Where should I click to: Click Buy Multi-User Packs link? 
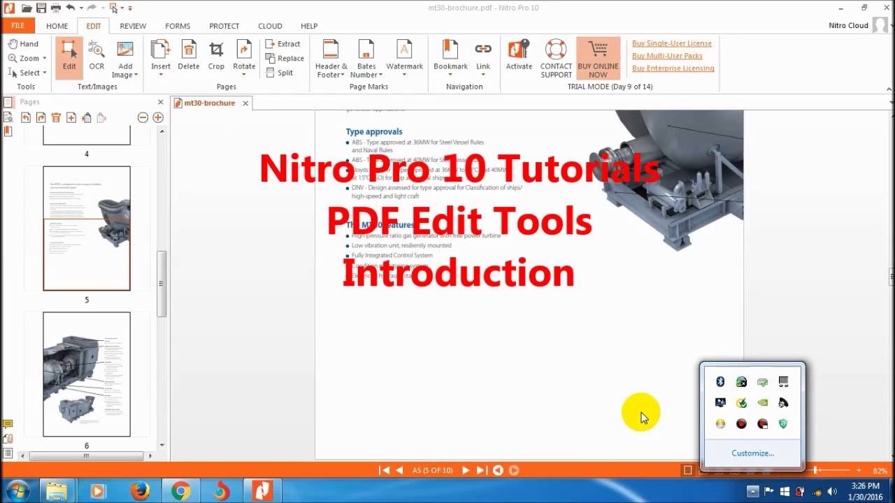(x=667, y=56)
